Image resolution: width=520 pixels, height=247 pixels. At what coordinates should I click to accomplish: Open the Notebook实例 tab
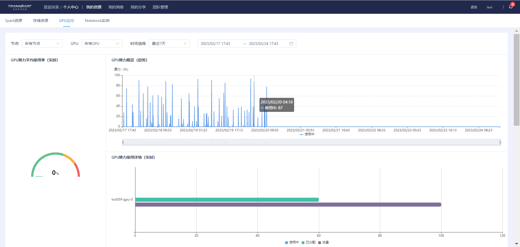coord(97,21)
